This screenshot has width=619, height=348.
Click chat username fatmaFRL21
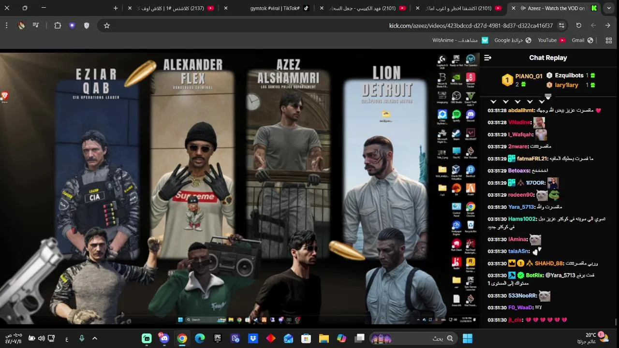[532, 159]
